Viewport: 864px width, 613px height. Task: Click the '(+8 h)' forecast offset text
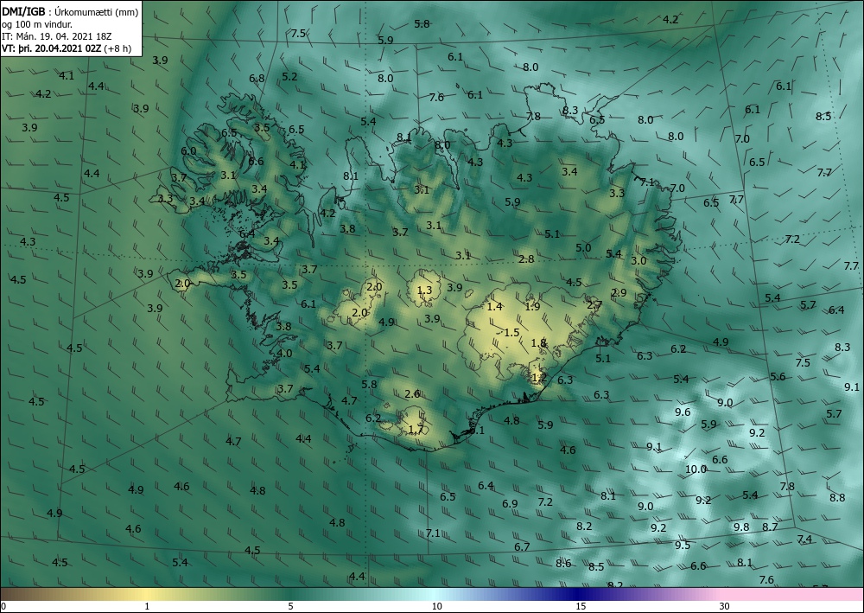(x=118, y=48)
